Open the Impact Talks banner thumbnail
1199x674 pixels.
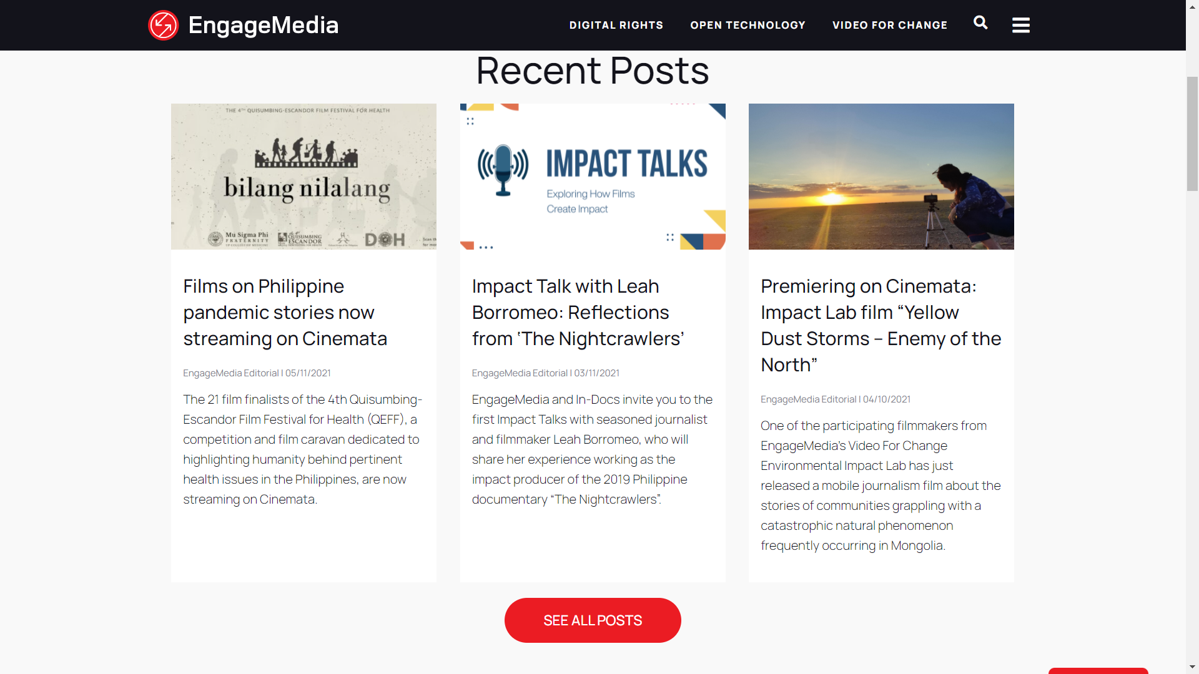[x=593, y=177]
